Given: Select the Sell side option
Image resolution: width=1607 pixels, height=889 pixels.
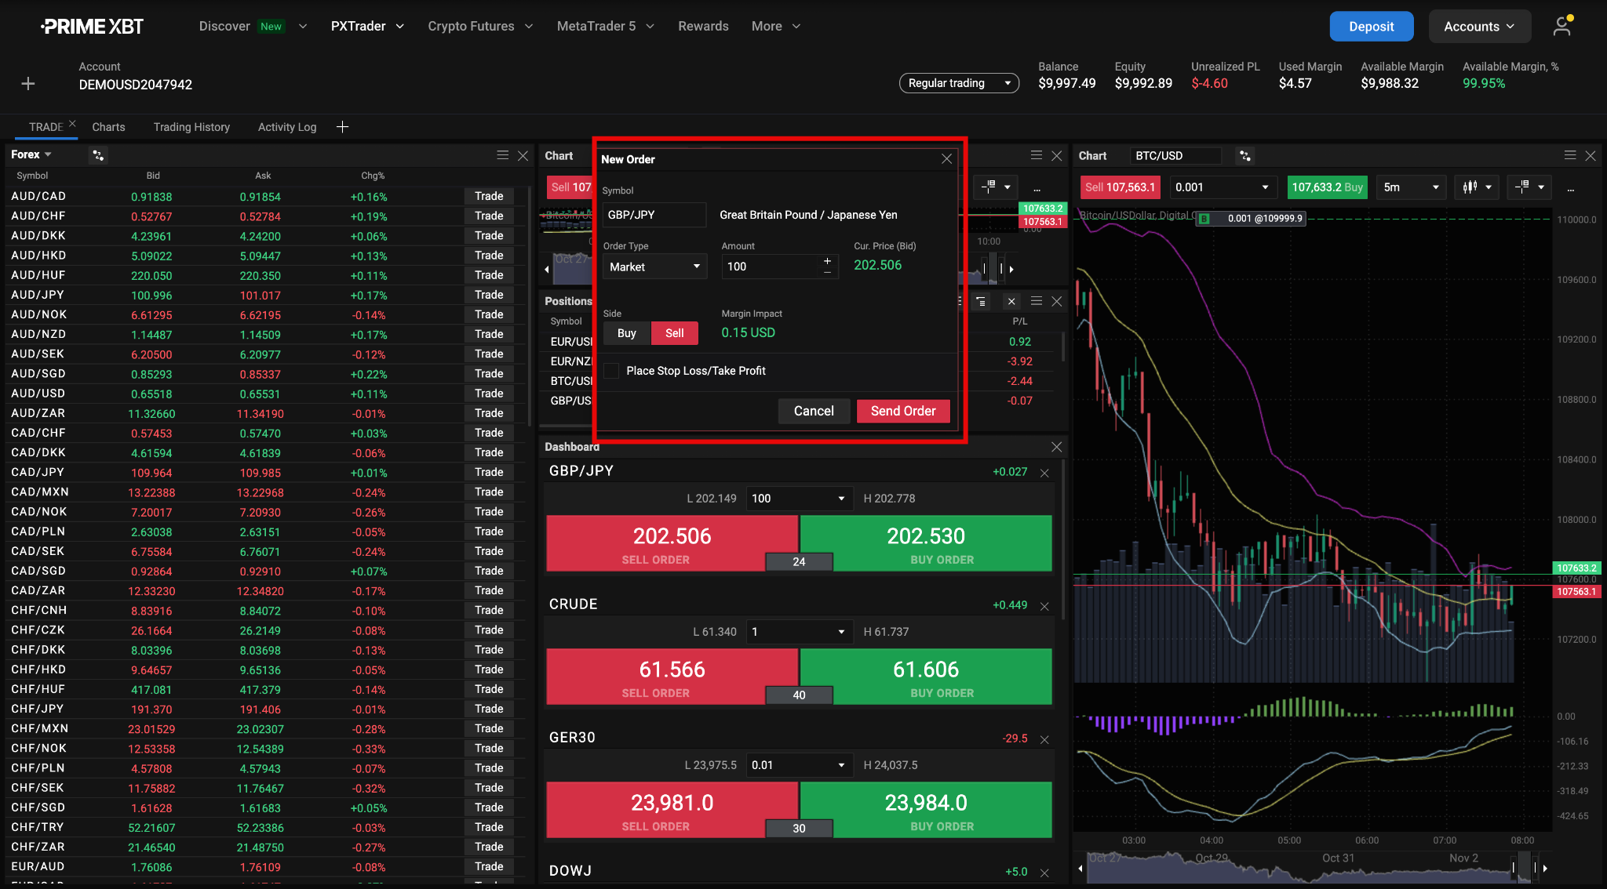Looking at the screenshot, I should (x=674, y=333).
